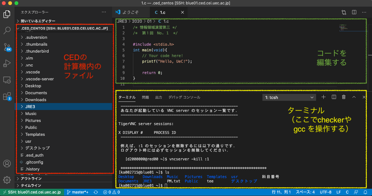The width and height of the screenshot is (372, 196).
Task: Open the "1: tcsh" terminal dropdown
Action: 289,97
